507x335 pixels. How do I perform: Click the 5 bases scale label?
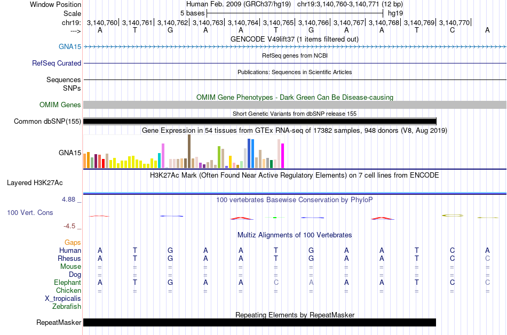(192, 13)
